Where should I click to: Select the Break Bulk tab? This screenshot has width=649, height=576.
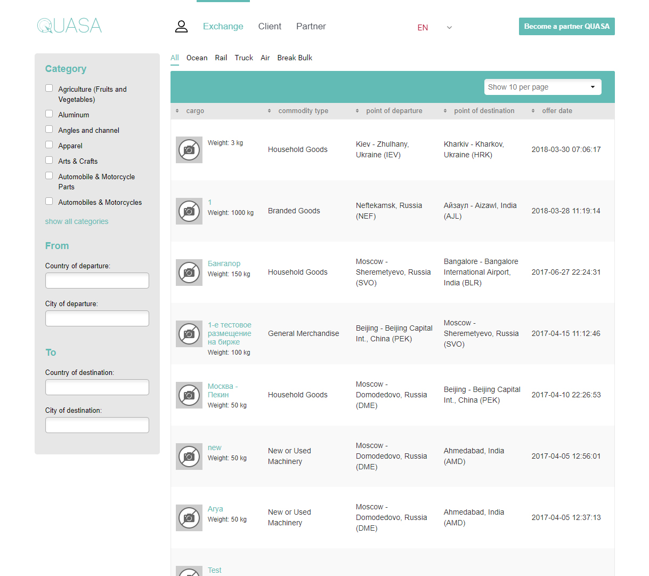tap(295, 58)
